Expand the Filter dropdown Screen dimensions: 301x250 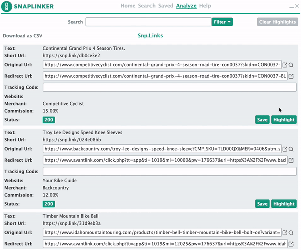coord(222,22)
